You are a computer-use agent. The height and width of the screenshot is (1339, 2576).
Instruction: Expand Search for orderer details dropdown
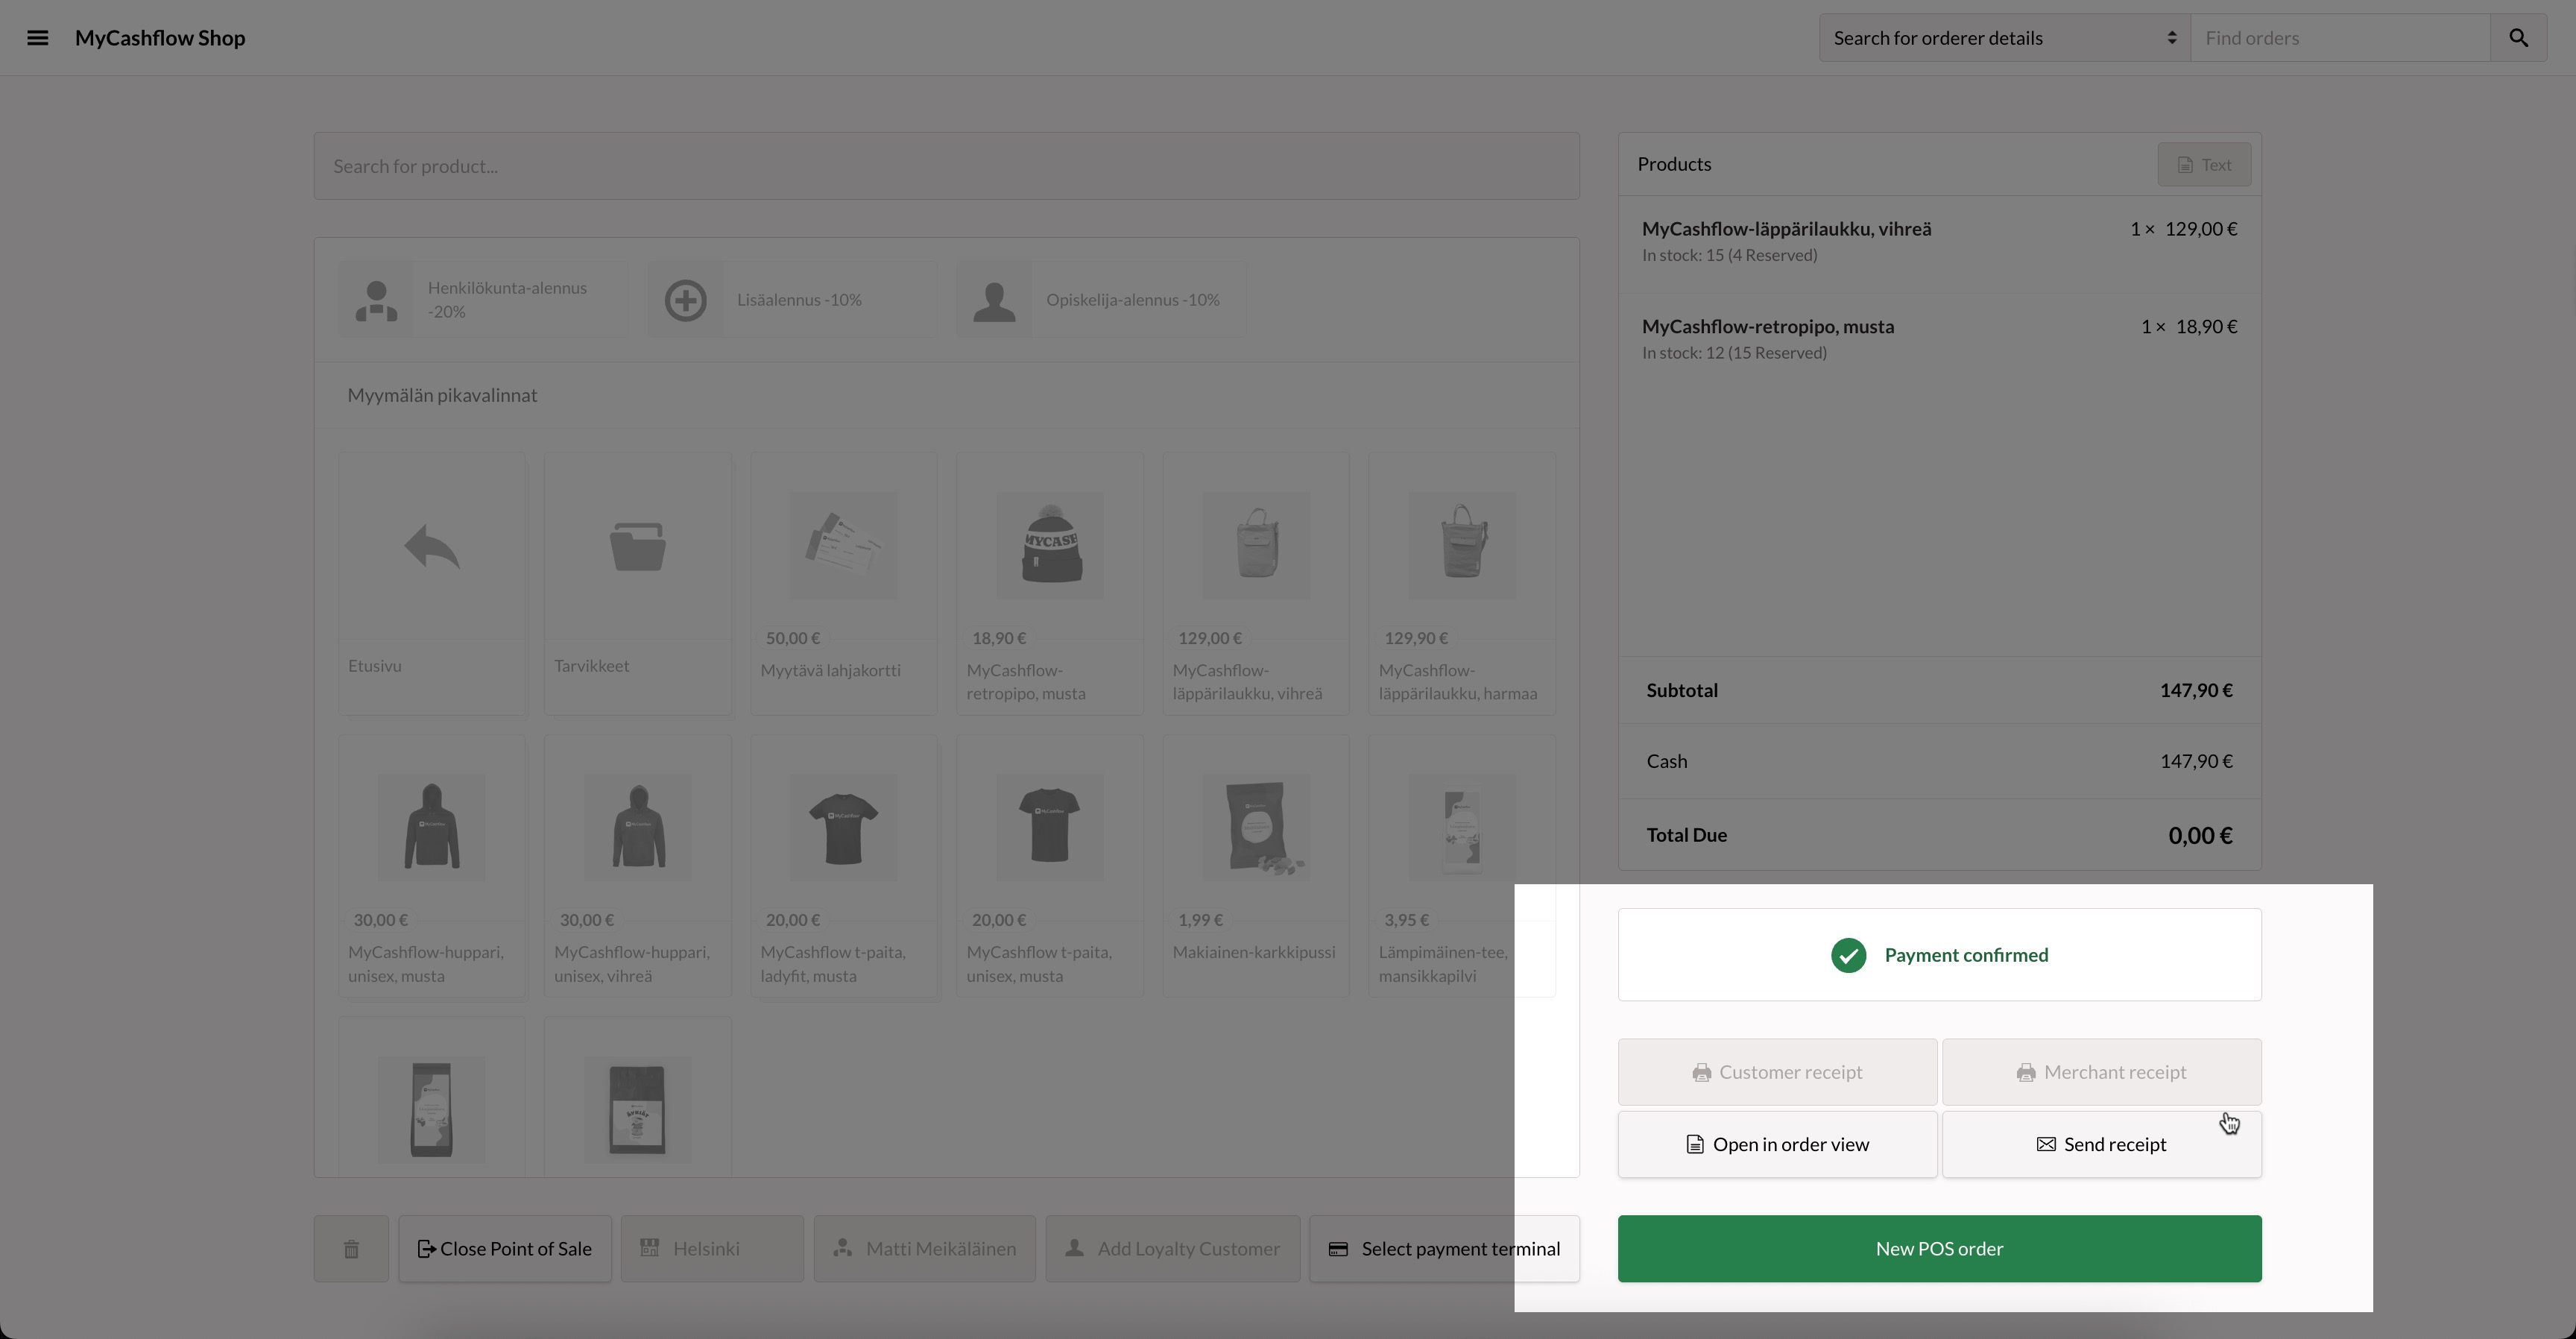(2004, 38)
